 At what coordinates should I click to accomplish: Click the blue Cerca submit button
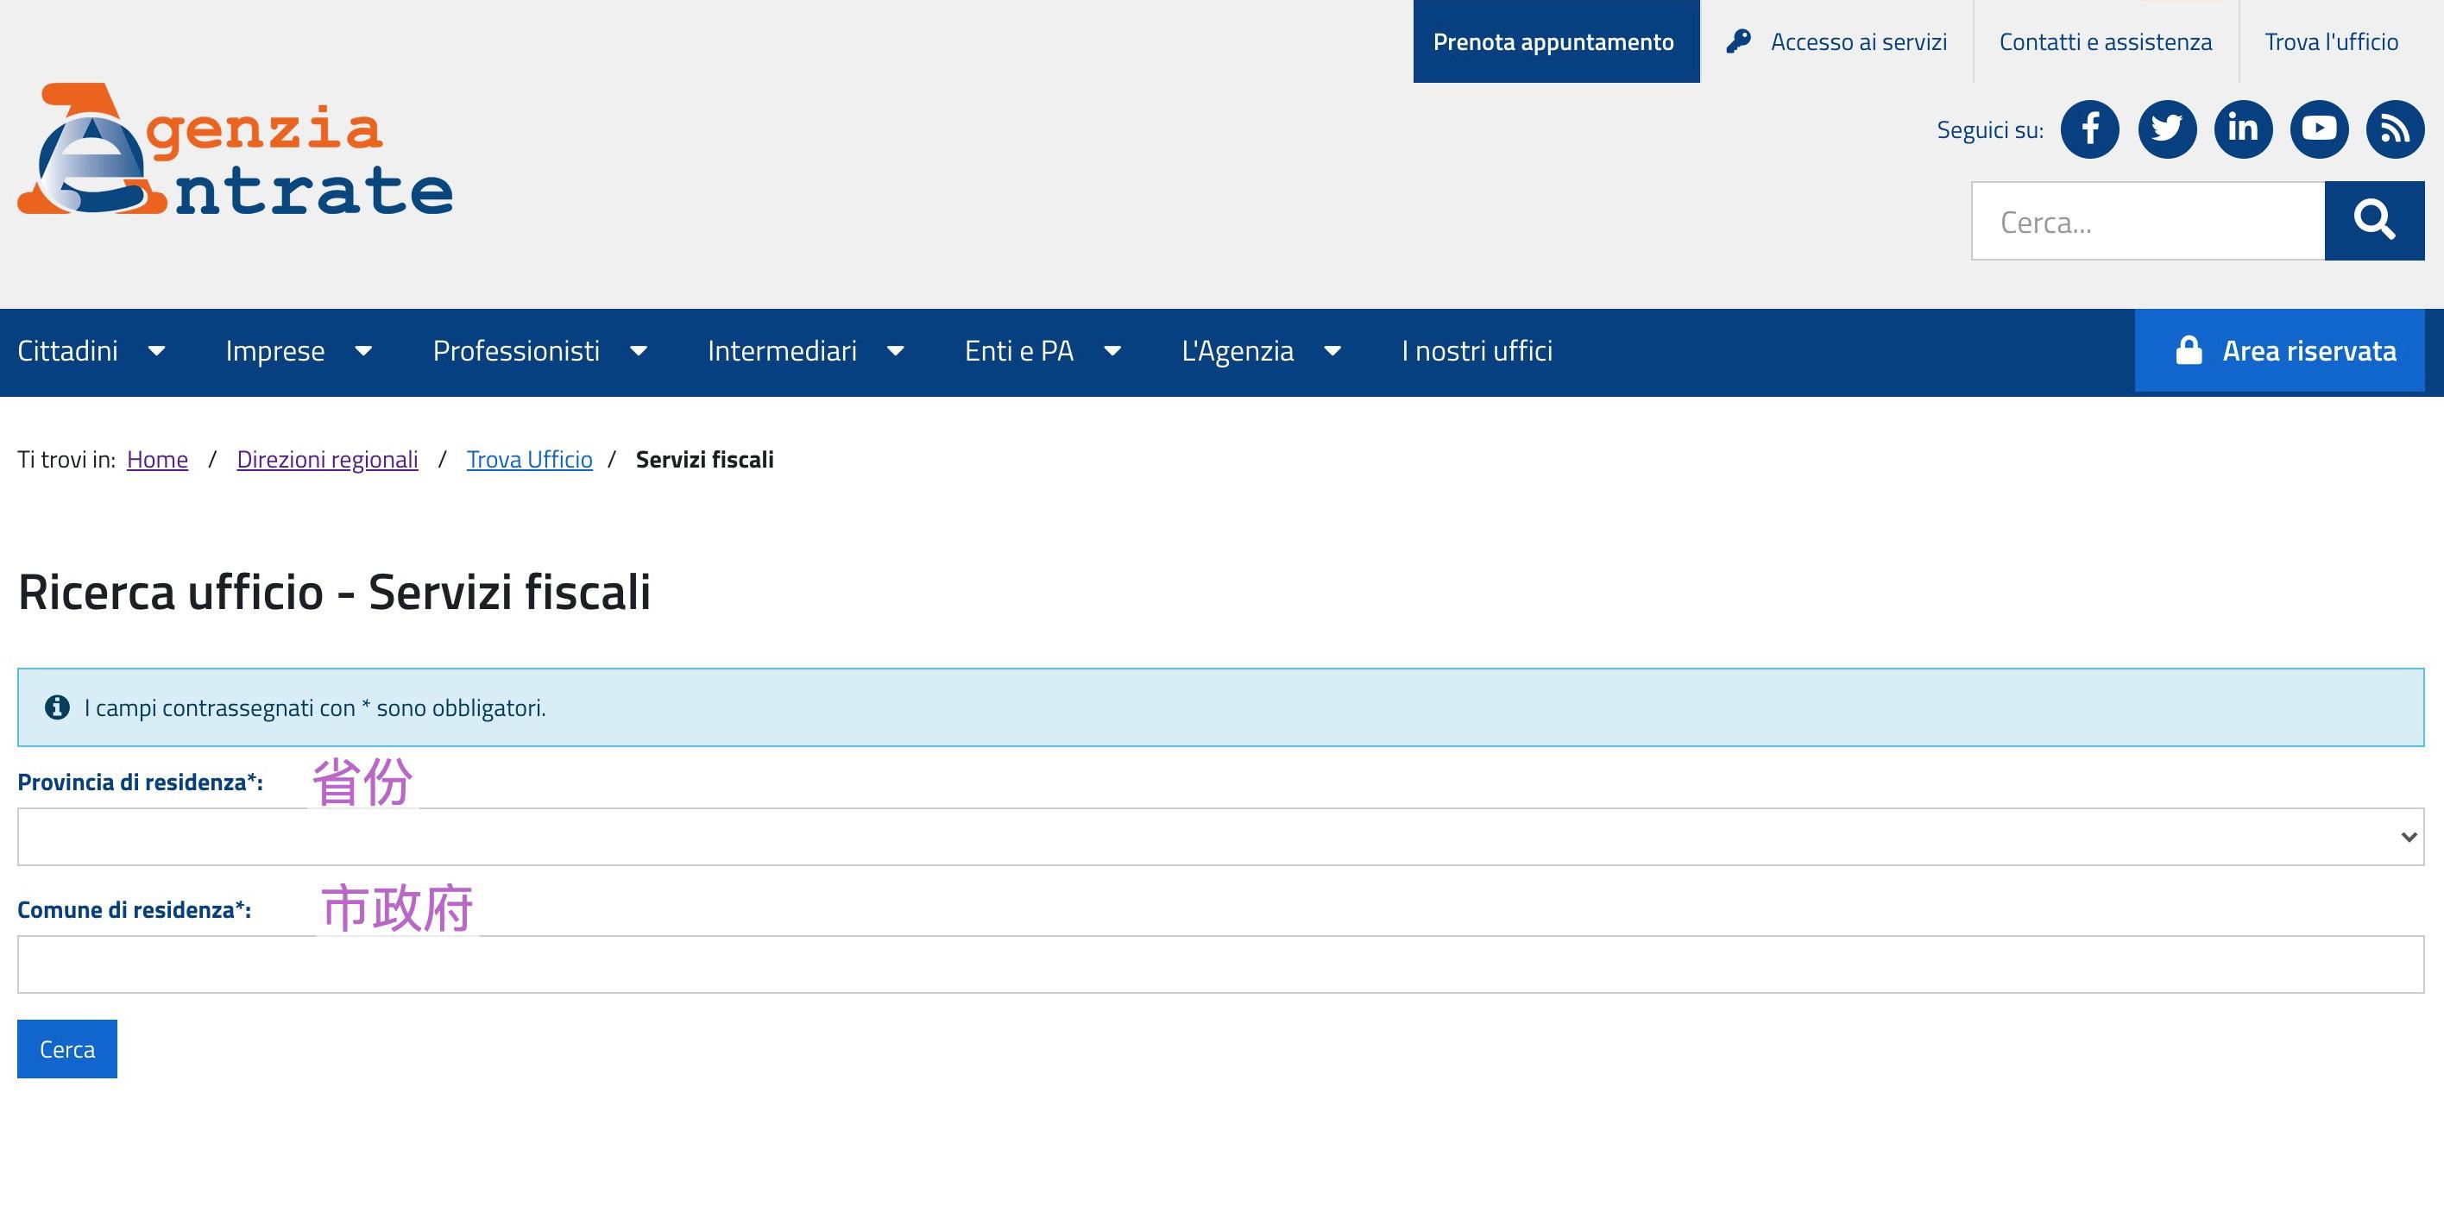pos(67,1049)
